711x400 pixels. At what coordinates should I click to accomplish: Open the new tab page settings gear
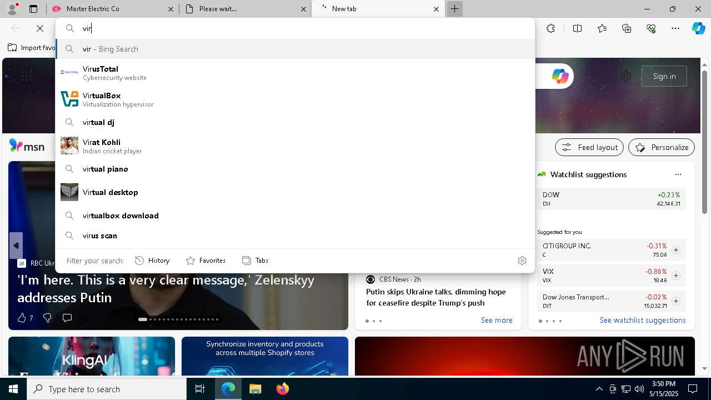click(x=626, y=76)
